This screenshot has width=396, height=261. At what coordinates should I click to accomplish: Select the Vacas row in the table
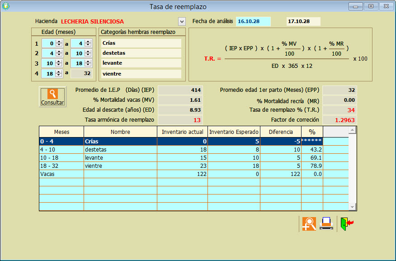pos(120,174)
